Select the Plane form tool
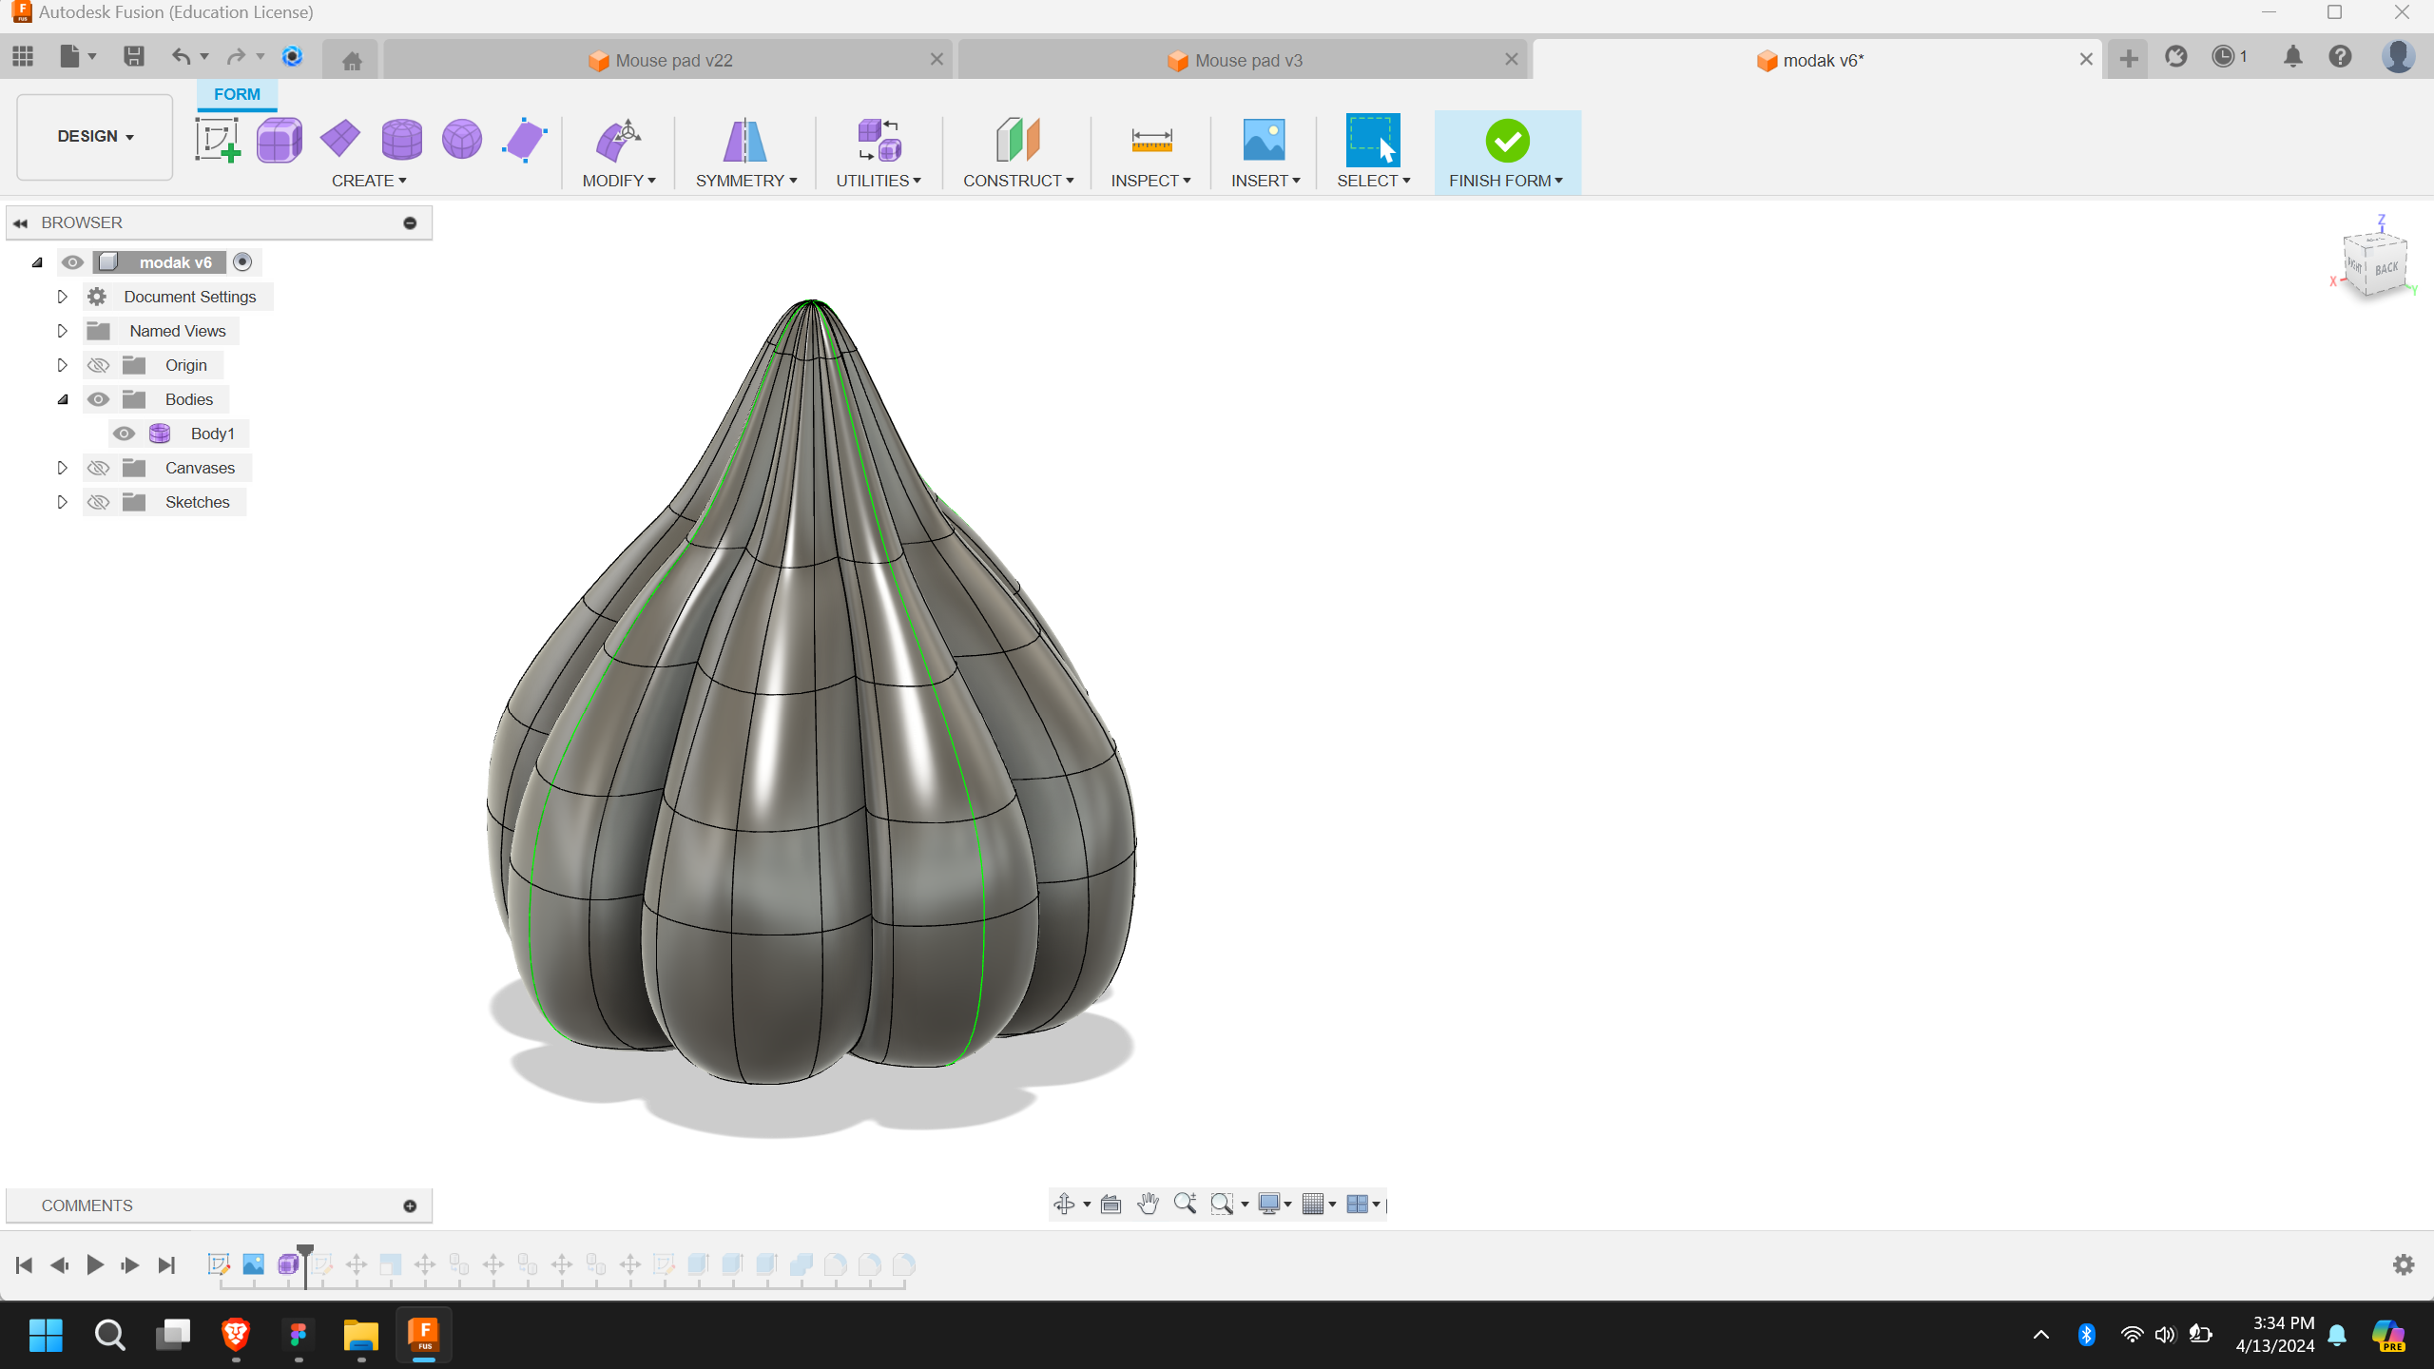2434x1369 pixels. (x=340, y=140)
